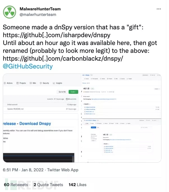Viewport: 169px width, 192px height.
Task: Open the tweet's three-dot more menu
Action: coord(159,9)
